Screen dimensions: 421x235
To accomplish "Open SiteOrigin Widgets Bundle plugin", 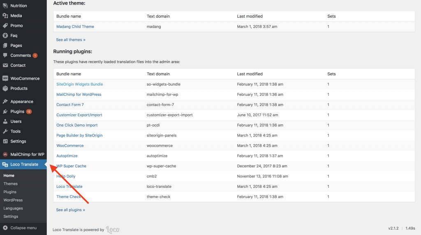I will (x=79, y=84).
